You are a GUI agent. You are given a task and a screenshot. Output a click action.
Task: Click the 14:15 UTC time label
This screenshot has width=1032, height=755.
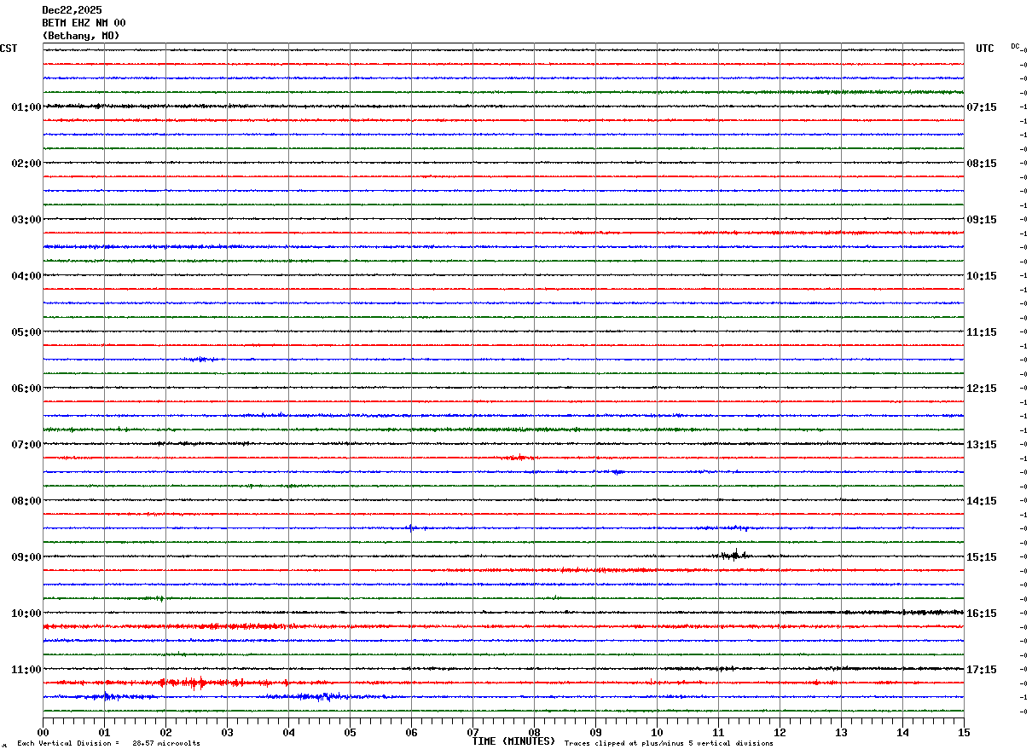click(x=981, y=501)
